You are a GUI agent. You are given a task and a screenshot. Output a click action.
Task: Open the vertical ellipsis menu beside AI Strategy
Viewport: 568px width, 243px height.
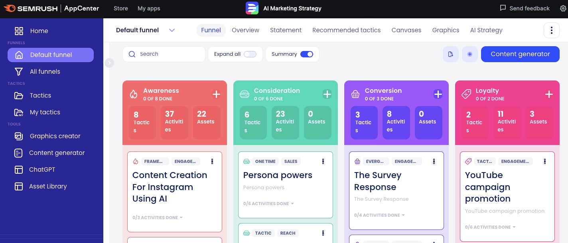point(551,30)
